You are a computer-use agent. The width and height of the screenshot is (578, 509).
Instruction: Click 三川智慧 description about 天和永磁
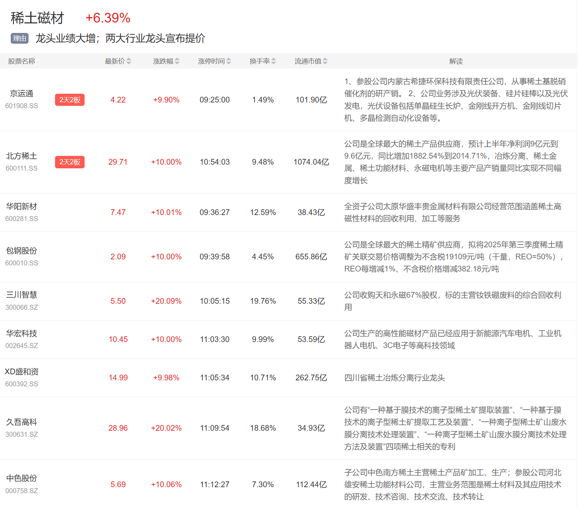click(453, 301)
